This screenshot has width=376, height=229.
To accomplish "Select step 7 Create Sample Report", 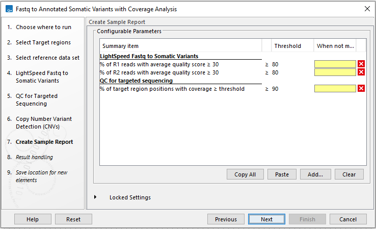I will 44,142.
